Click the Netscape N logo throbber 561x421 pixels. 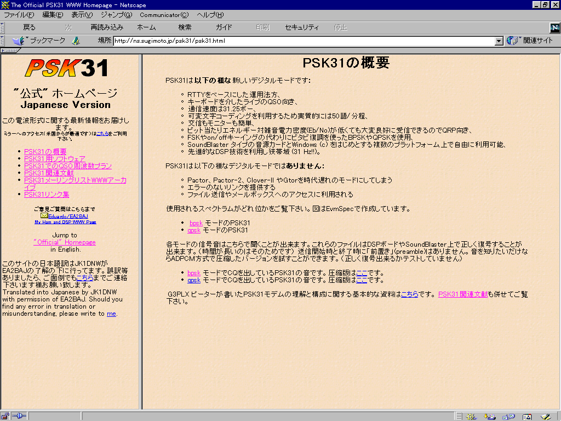tap(554, 27)
